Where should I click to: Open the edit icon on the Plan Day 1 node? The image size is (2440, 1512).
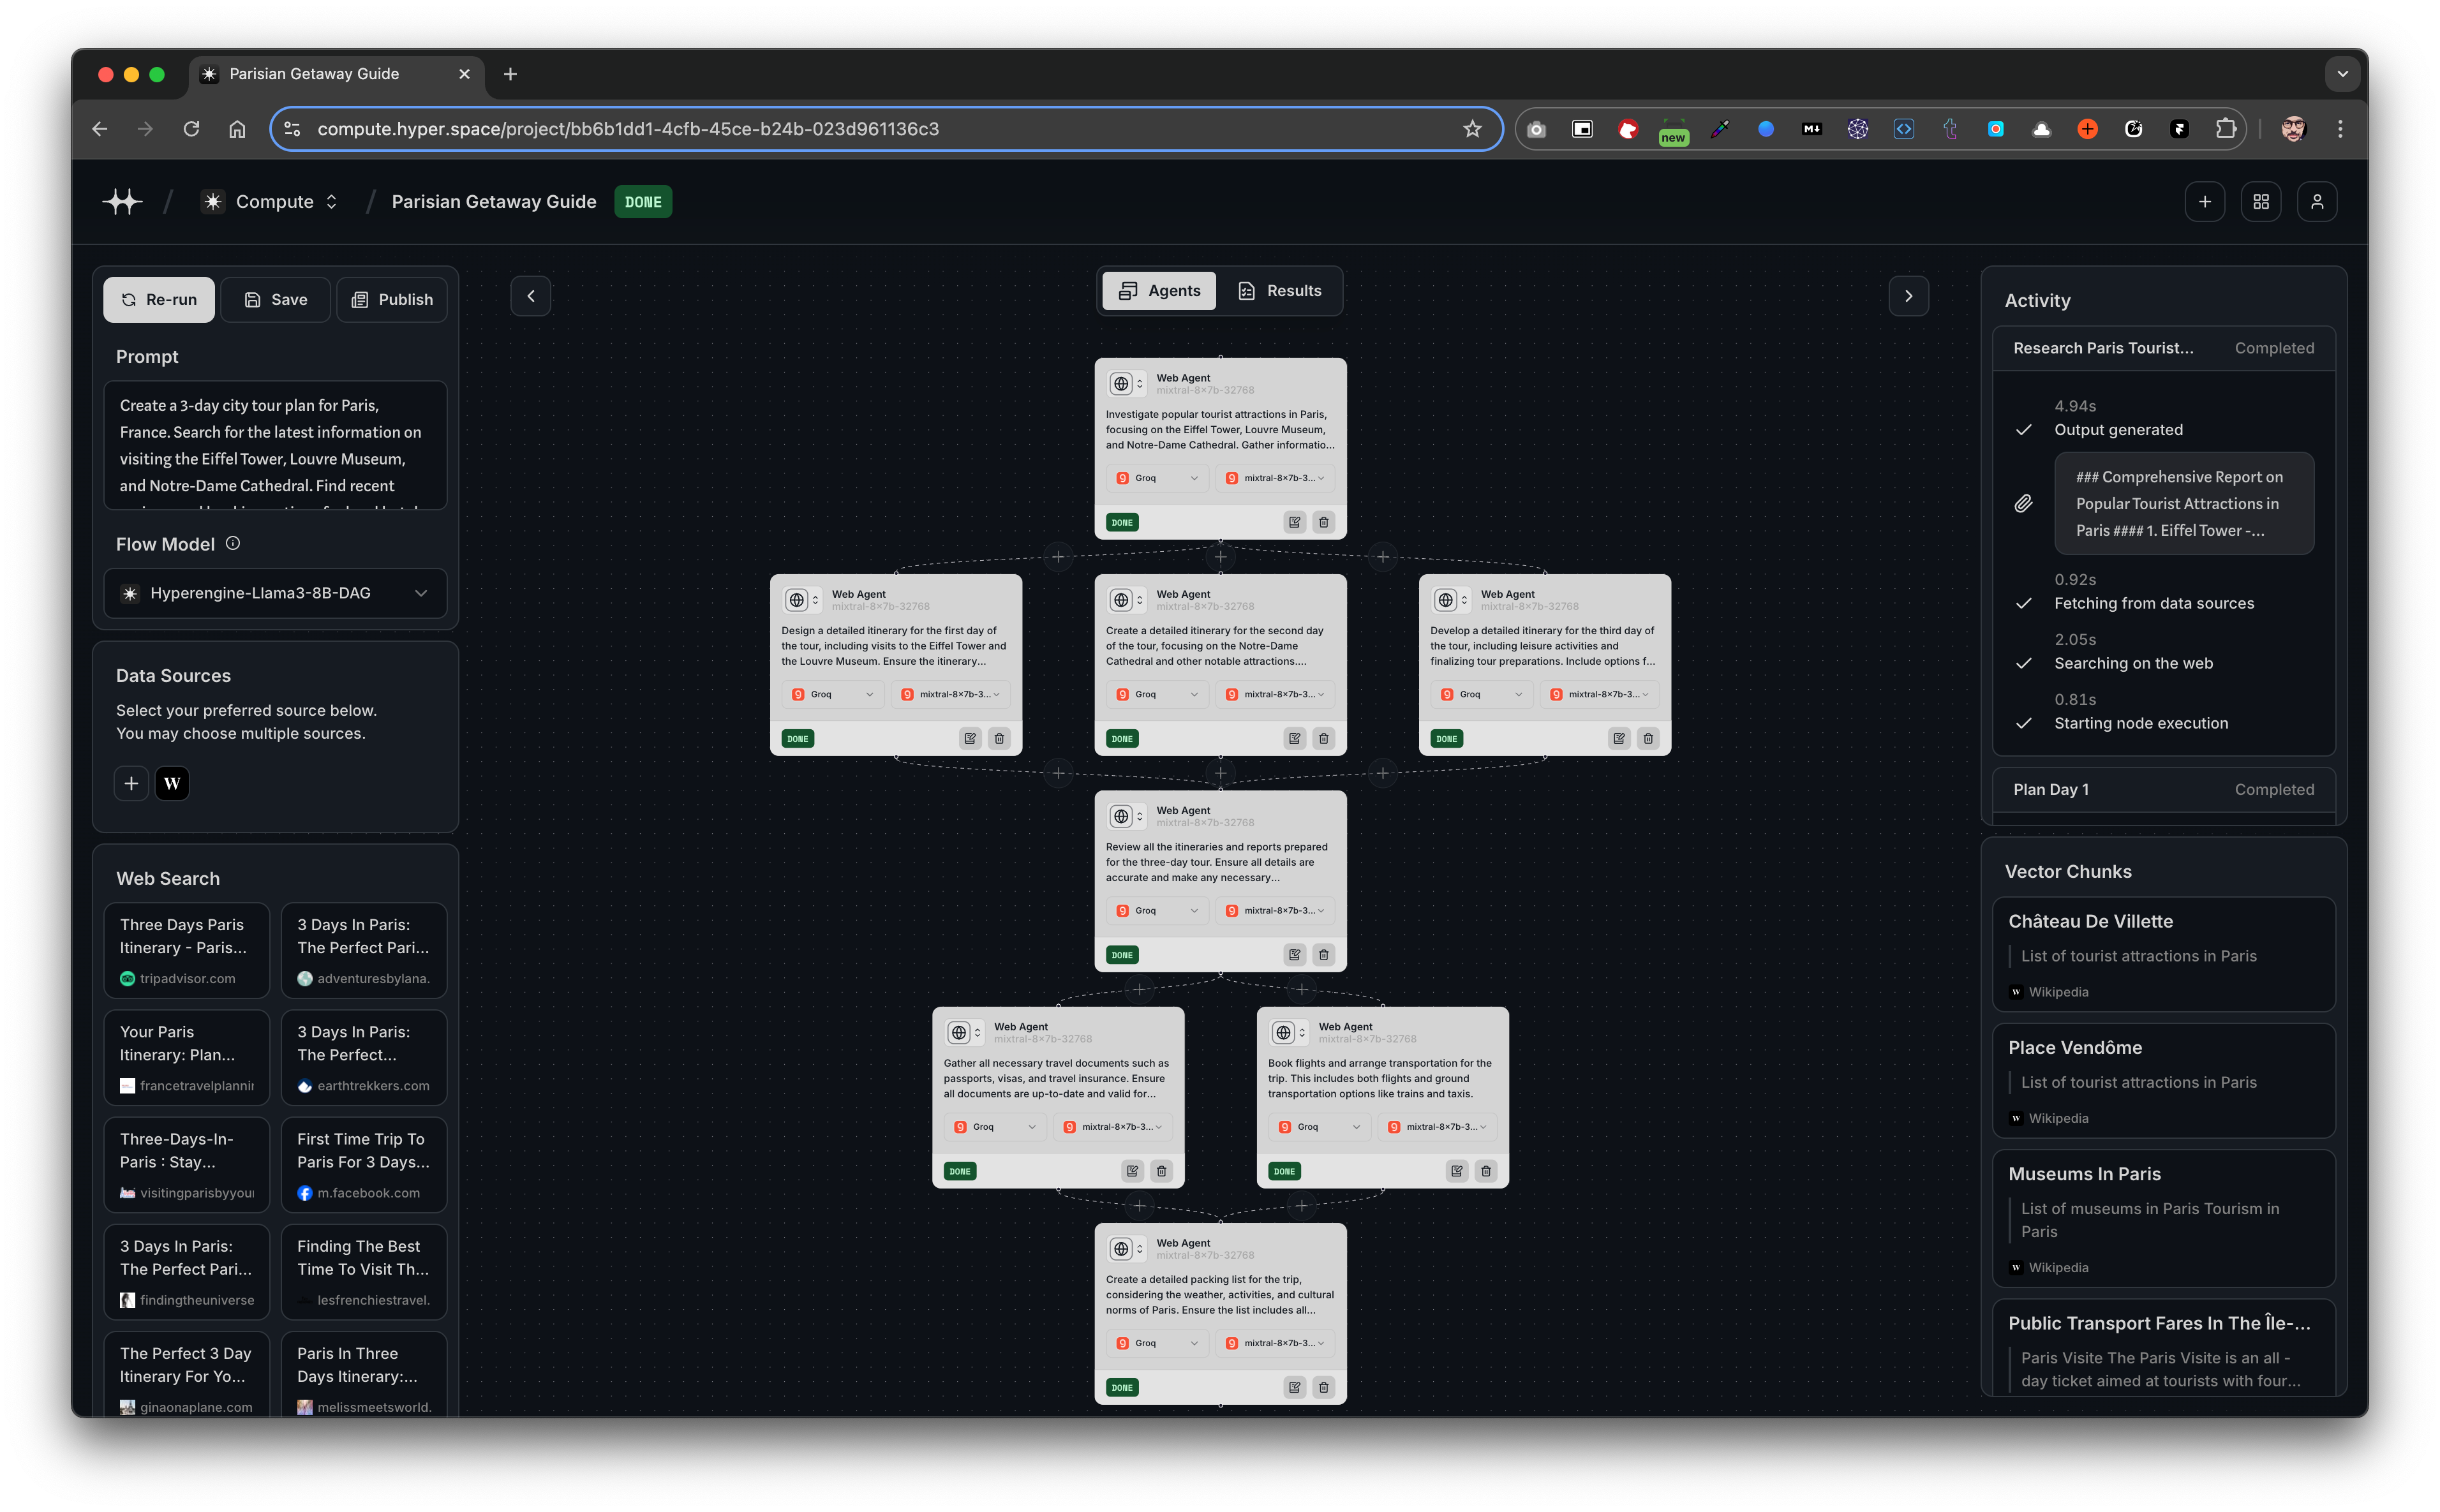[970, 738]
